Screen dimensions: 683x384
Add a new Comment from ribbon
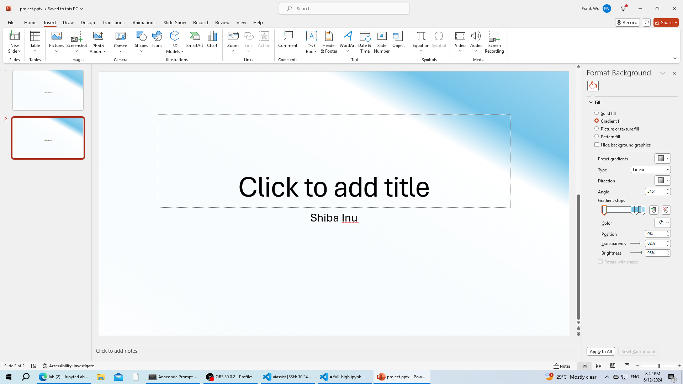[x=287, y=39]
